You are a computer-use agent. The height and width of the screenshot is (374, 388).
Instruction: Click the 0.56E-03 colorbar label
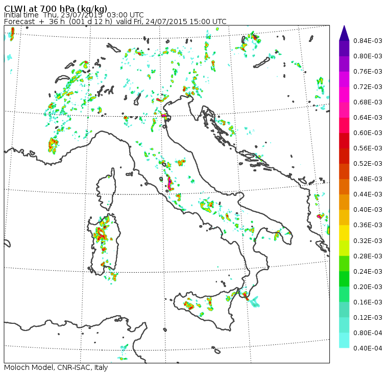(368, 148)
